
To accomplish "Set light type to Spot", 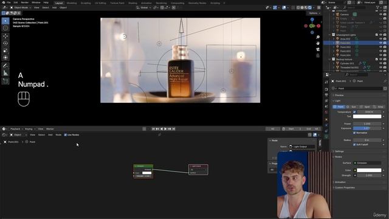I will click(x=365, y=107).
